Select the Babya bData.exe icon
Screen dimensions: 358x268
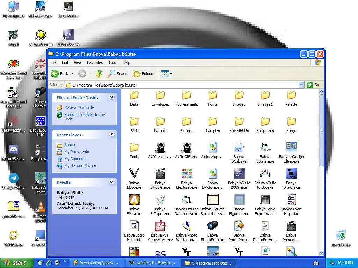tap(265, 148)
